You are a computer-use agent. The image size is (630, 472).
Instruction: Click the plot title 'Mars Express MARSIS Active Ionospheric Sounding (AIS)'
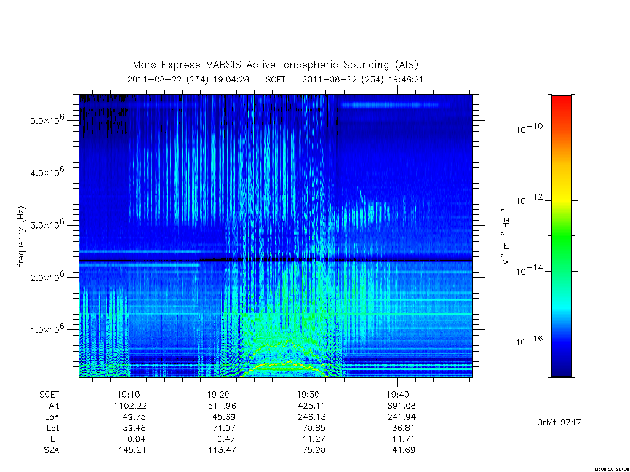pos(275,65)
